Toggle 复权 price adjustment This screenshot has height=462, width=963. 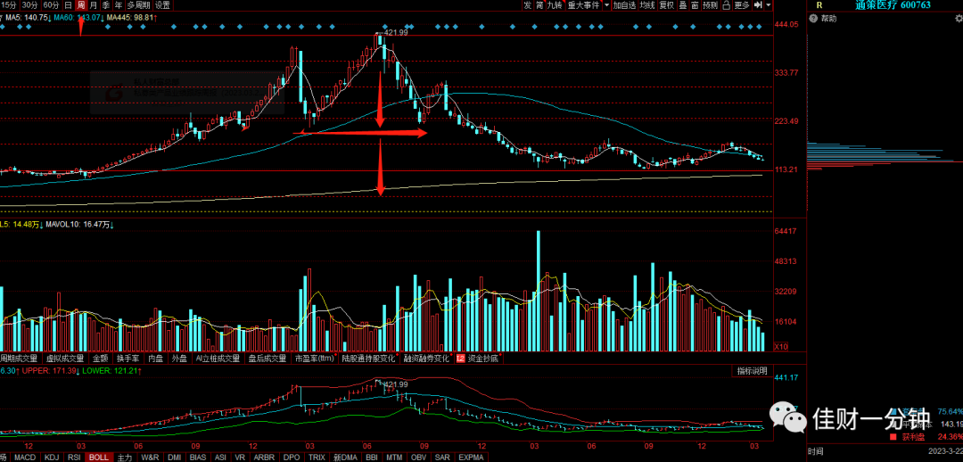pyautogui.click(x=666, y=5)
